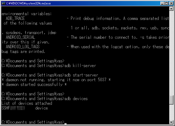Click the blurred SSHF device serial
This screenshot has width=175, height=126.
(13, 108)
